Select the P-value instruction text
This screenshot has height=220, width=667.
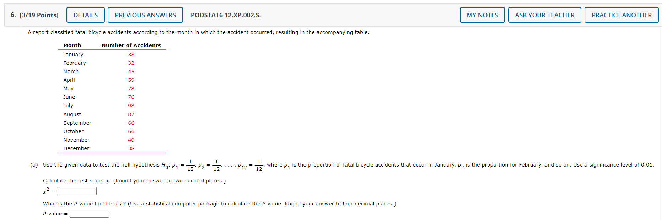(219, 204)
